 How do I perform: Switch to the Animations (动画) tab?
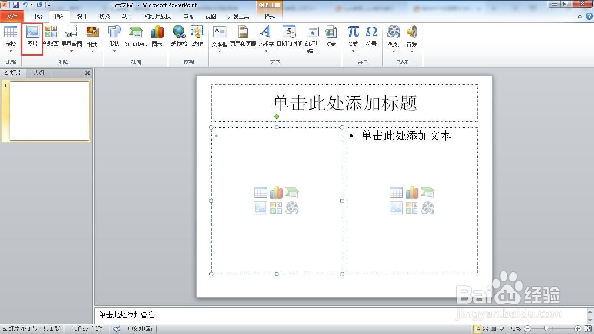pos(127,17)
